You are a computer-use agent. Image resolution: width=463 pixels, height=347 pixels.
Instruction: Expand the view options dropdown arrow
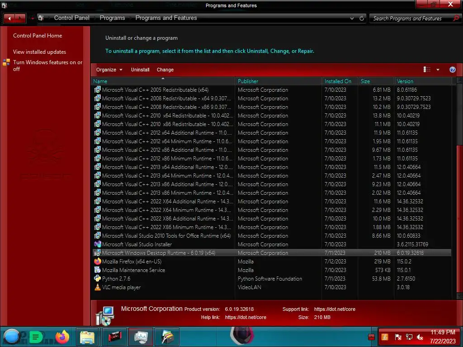click(438, 70)
